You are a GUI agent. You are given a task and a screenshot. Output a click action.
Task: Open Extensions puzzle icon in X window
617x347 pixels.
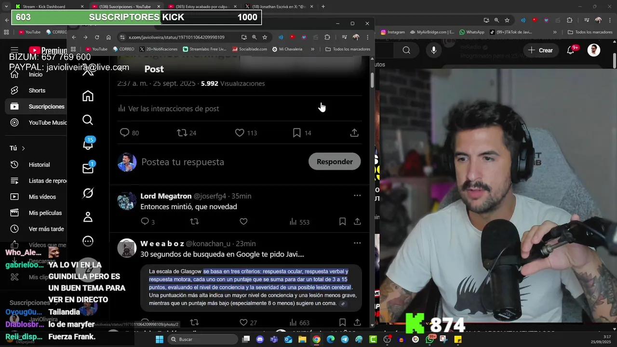(327, 37)
